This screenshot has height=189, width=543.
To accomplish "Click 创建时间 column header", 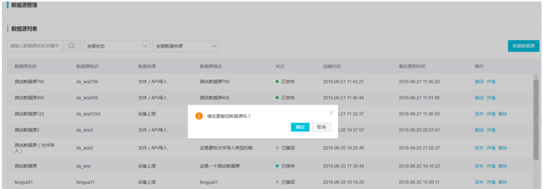I will (331, 66).
